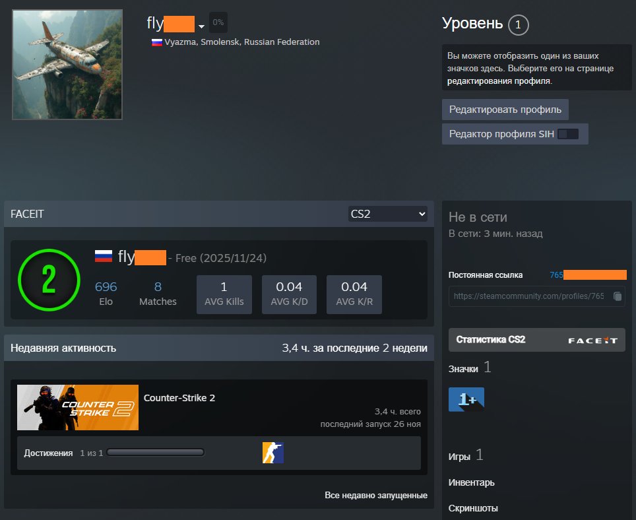Click the achievements progress bar showing 1 из 1
The width and height of the screenshot is (636, 520).
click(155, 452)
